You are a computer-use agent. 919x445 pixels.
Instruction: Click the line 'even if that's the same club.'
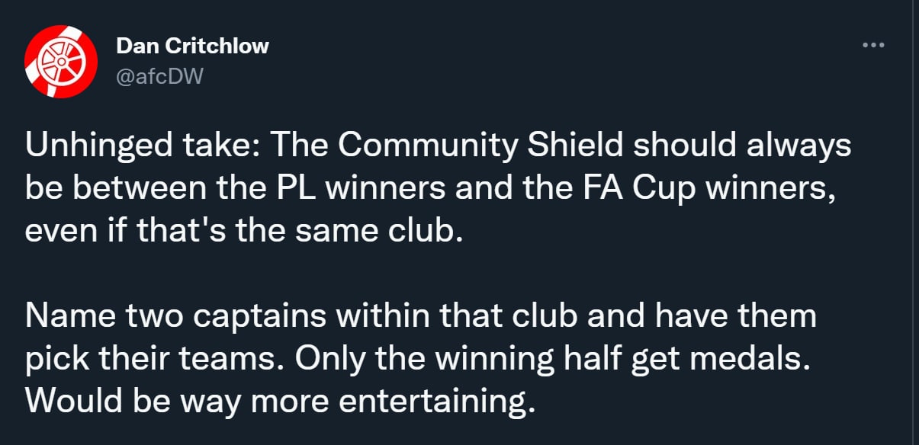(244, 229)
